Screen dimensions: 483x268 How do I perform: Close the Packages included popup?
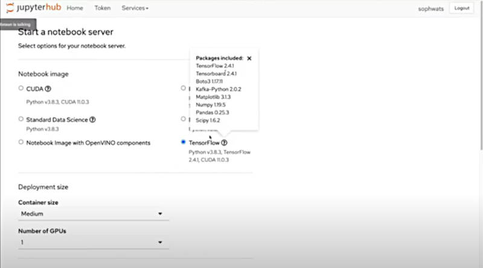point(249,58)
